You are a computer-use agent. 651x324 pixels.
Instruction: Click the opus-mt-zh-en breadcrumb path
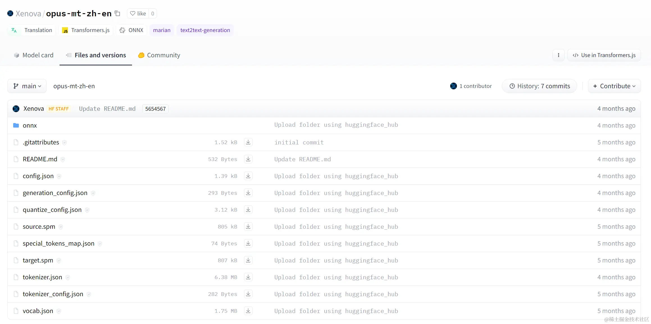point(74,86)
